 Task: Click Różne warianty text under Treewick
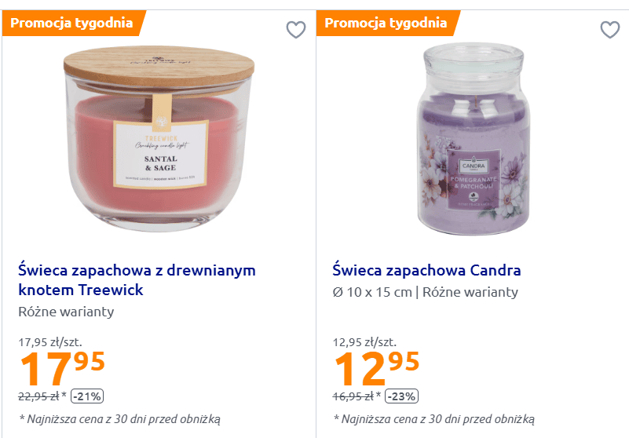[x=66, y=312]
